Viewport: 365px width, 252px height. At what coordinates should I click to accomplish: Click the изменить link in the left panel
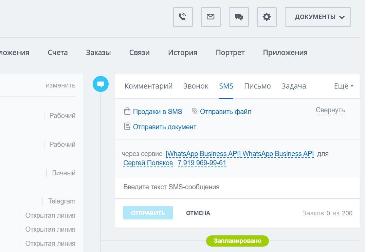point(60,85)
